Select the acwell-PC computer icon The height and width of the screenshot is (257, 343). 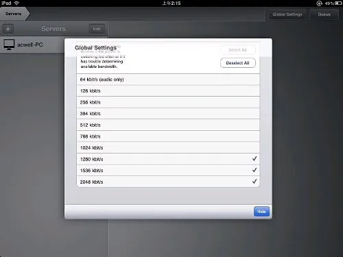click(9, 45)
